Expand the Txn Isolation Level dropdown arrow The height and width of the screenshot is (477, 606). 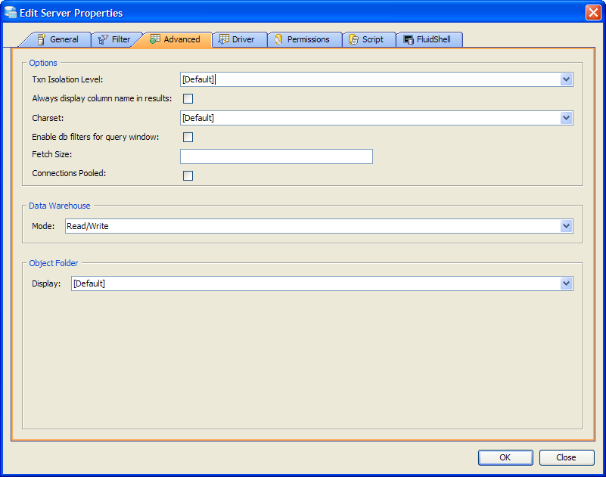(566, 79)
